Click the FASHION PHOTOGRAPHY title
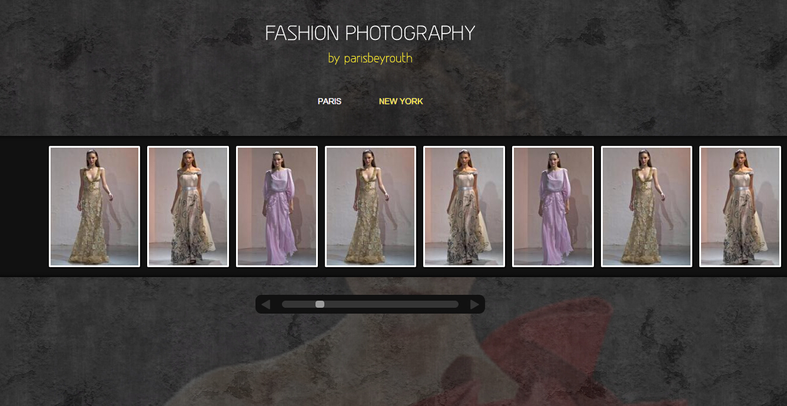The height and width of the screenshot is (406, 787). coord(370,33)
